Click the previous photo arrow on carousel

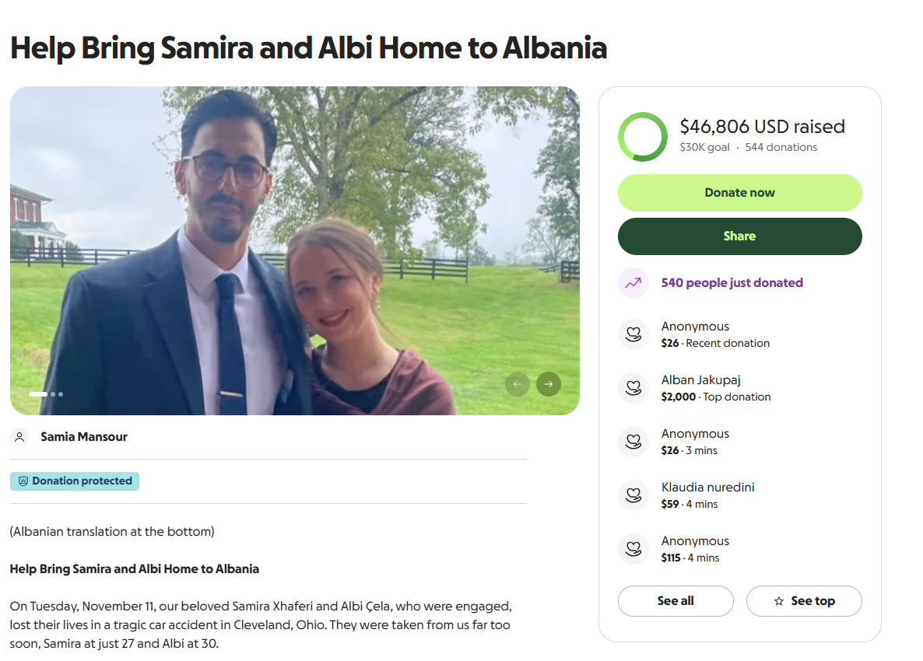click(x=518, y=384)
